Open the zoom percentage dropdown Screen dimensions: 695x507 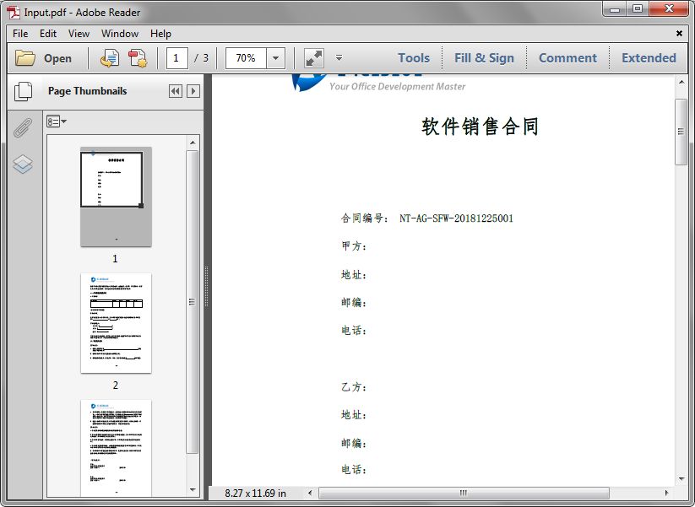pyautogui.click(x=274, y=57)
